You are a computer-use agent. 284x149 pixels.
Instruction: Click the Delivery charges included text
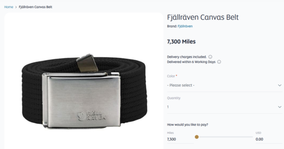click(x=187, y=57)
